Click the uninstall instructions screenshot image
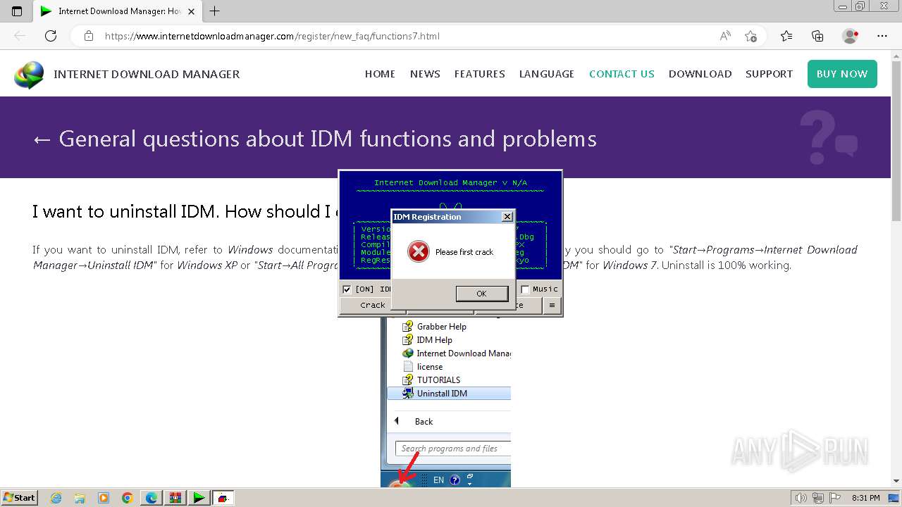 [x=446, y=402]
